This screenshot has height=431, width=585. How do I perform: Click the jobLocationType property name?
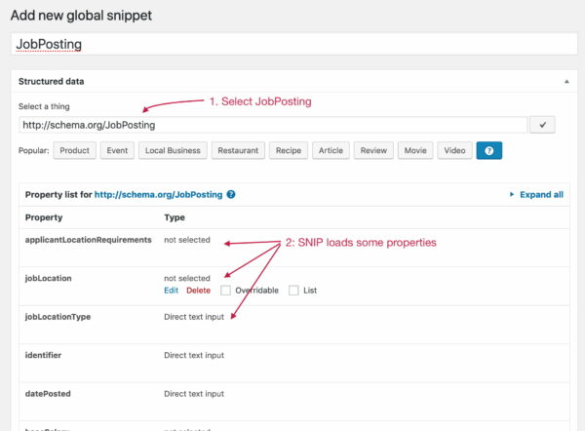click(x=58, y=317)
